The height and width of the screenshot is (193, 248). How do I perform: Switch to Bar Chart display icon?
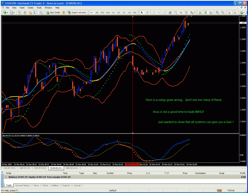(200, 12)
